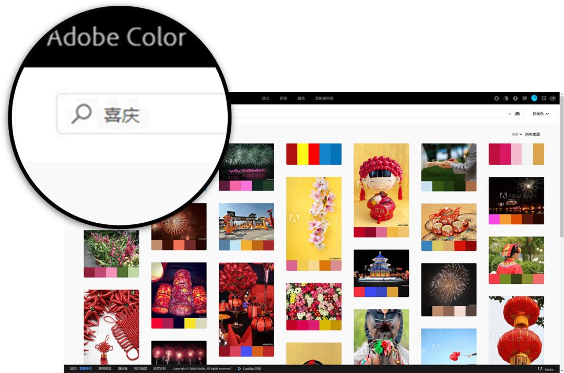The image size is (564, 373).
Task: Open the 所有來源 source filter dropdown
Action: pyautogui.click(x=532, y=135)
